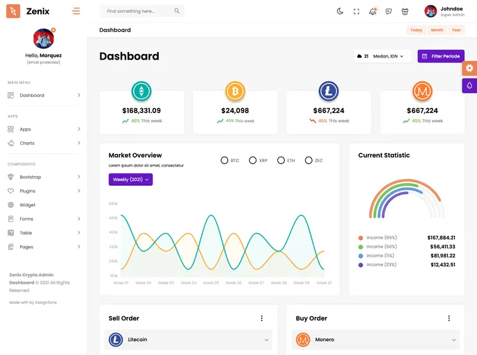The height and width of the screenshot is (355, 477).
Task: Select the XRP radio button
Action: click(252, 160)
